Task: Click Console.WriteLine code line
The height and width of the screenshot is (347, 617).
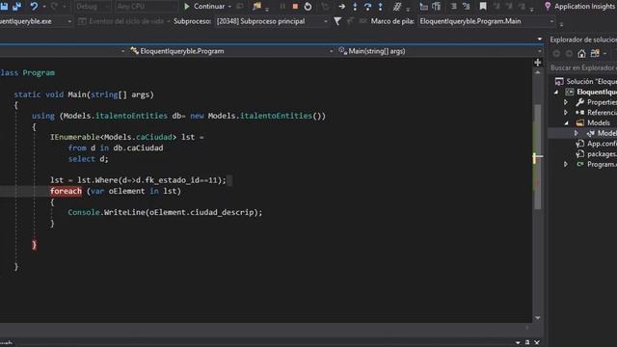Action: pyautogui.click(x=165, y=212)
